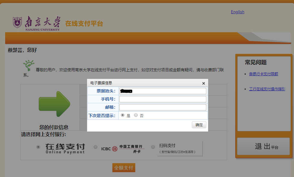The image size is (294, 177).
Task: Open the 工行在线支付操作指引 link
Action: [267, 89]
